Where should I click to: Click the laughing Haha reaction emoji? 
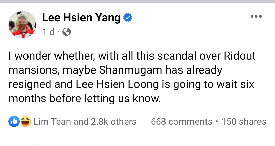coord(25,122)
